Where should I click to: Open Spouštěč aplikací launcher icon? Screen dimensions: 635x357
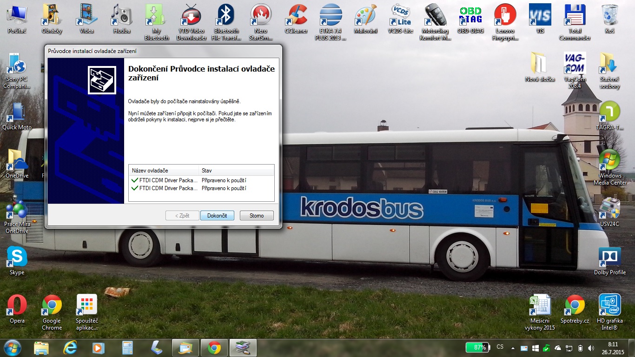[x=86, y=312]
